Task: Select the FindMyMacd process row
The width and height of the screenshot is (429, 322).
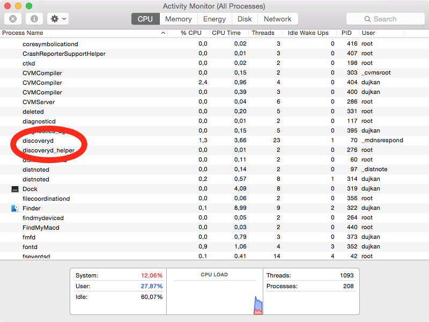Action: click(214, 228)
